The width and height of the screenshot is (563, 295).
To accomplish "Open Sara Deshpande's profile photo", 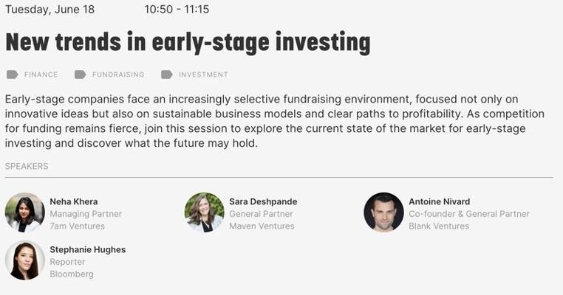I will pos(204,212).
